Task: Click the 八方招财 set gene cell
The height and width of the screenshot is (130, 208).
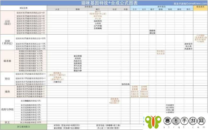Action: click(x=200, y=38)
